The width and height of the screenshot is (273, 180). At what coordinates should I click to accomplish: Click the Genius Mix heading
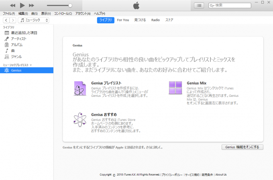coord(197,83)
